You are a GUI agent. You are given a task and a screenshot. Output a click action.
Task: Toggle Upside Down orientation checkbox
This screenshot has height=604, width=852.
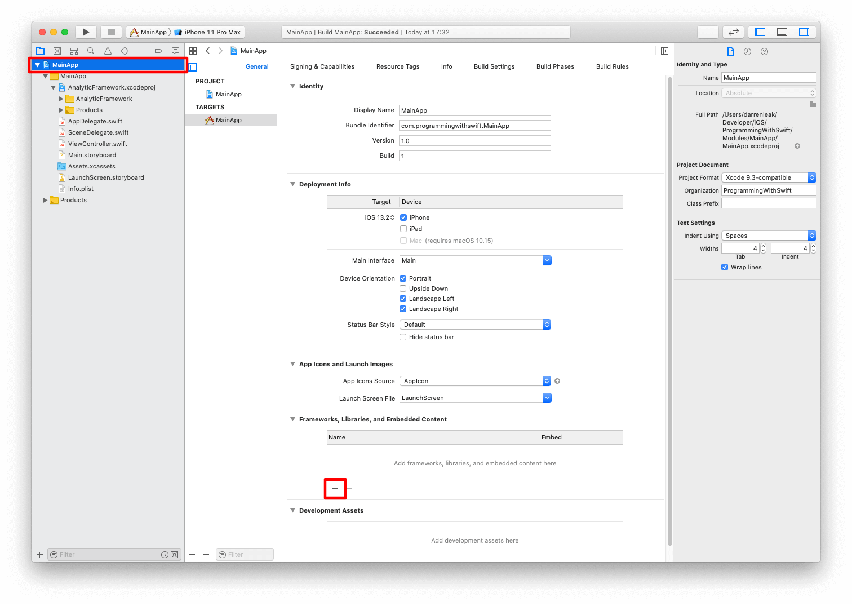(403, 288)
